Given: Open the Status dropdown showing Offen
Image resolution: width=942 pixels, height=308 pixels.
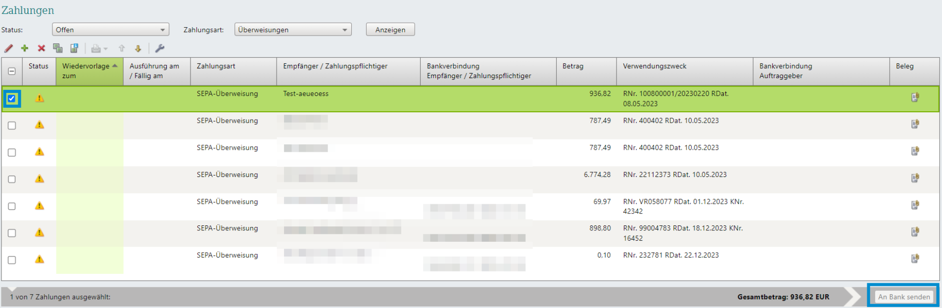Looking at the screenshot, I should click(x=110, y=30).
